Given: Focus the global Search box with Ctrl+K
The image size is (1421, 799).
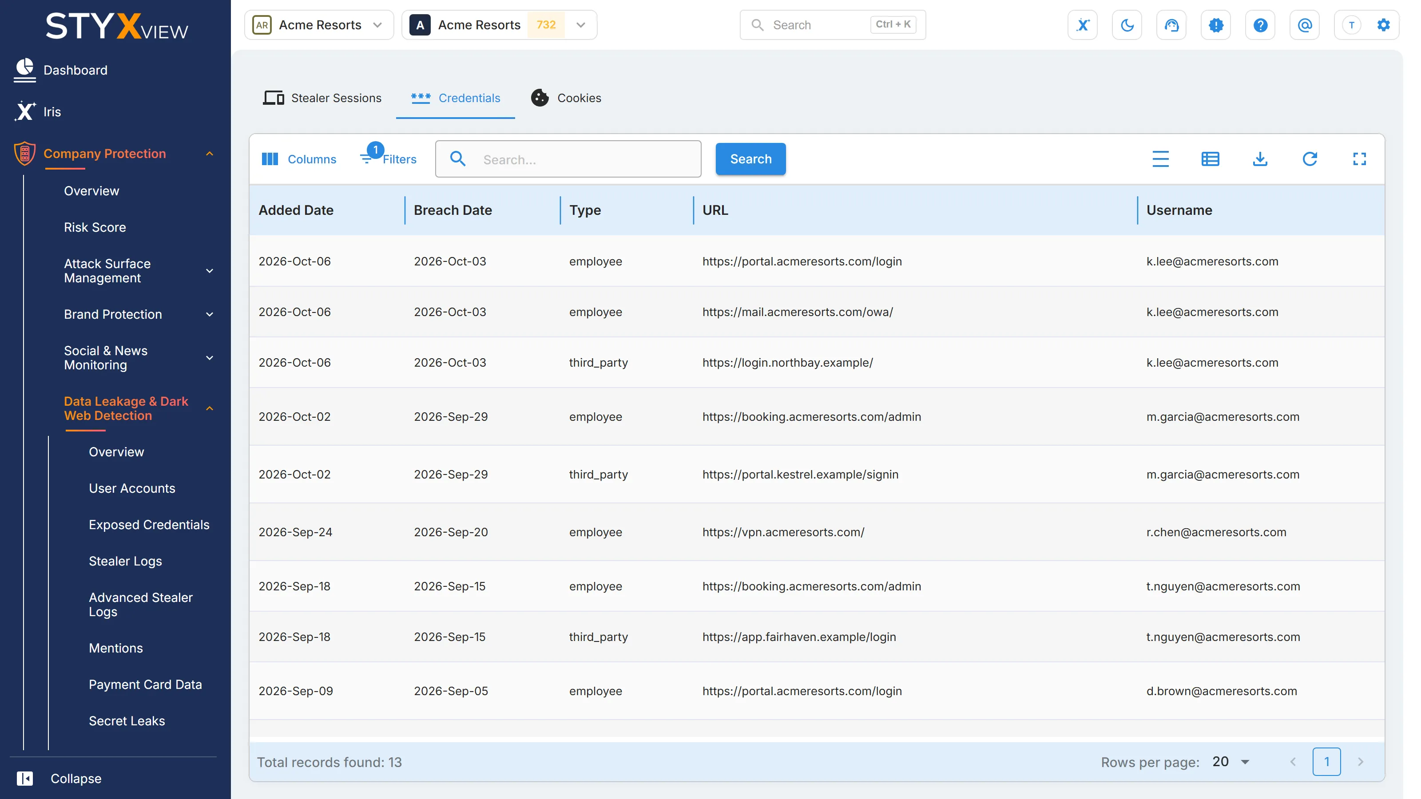Looking at the screenshot, I should point(833,25).
